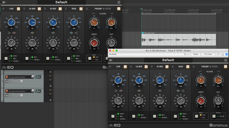
Task: Toggle the LO-MID band enable button in Track 8 window
Action: pyautogui.click(x=146, y=67)
